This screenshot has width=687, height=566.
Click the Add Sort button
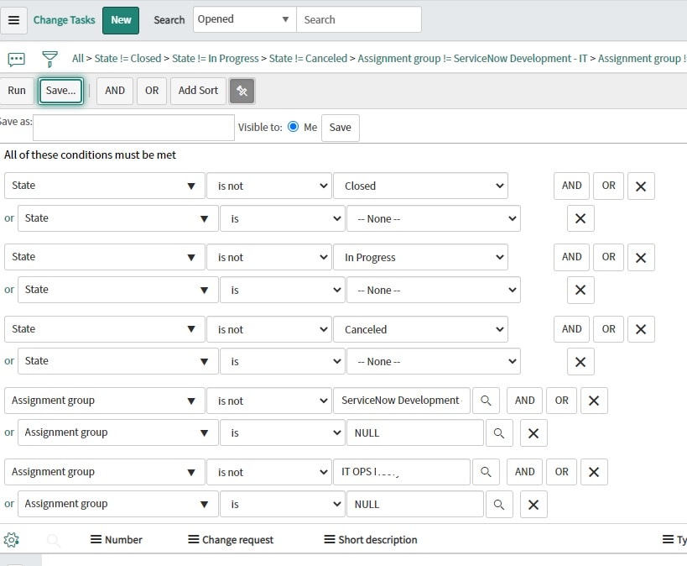[x=198, y=91]
